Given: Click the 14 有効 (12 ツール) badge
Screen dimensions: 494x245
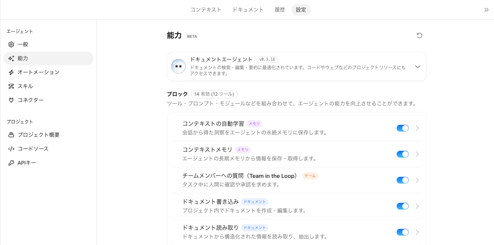Looking at the screenshot, I should point(214,94).
